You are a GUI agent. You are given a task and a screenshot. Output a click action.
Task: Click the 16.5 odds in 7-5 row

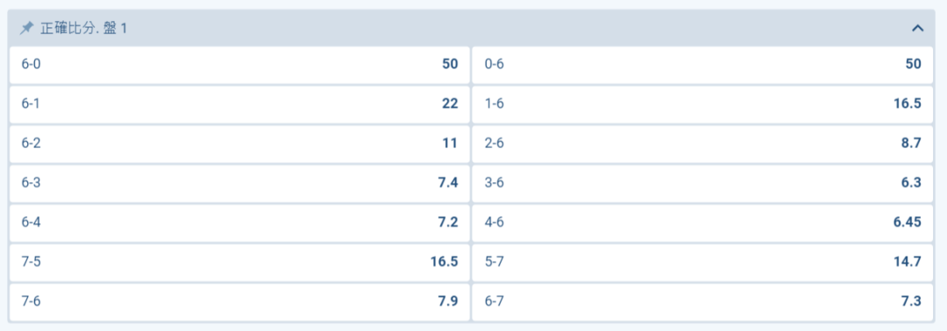(x=444, y=262)
